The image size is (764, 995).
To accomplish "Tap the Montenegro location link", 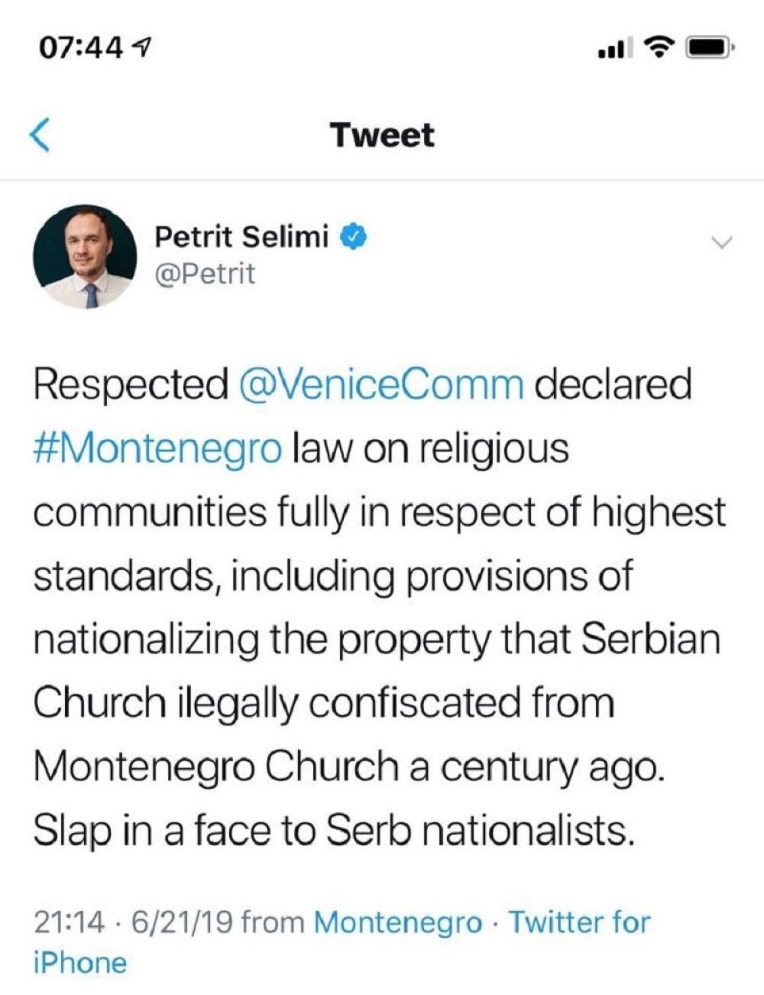I will tap(397, 922).
